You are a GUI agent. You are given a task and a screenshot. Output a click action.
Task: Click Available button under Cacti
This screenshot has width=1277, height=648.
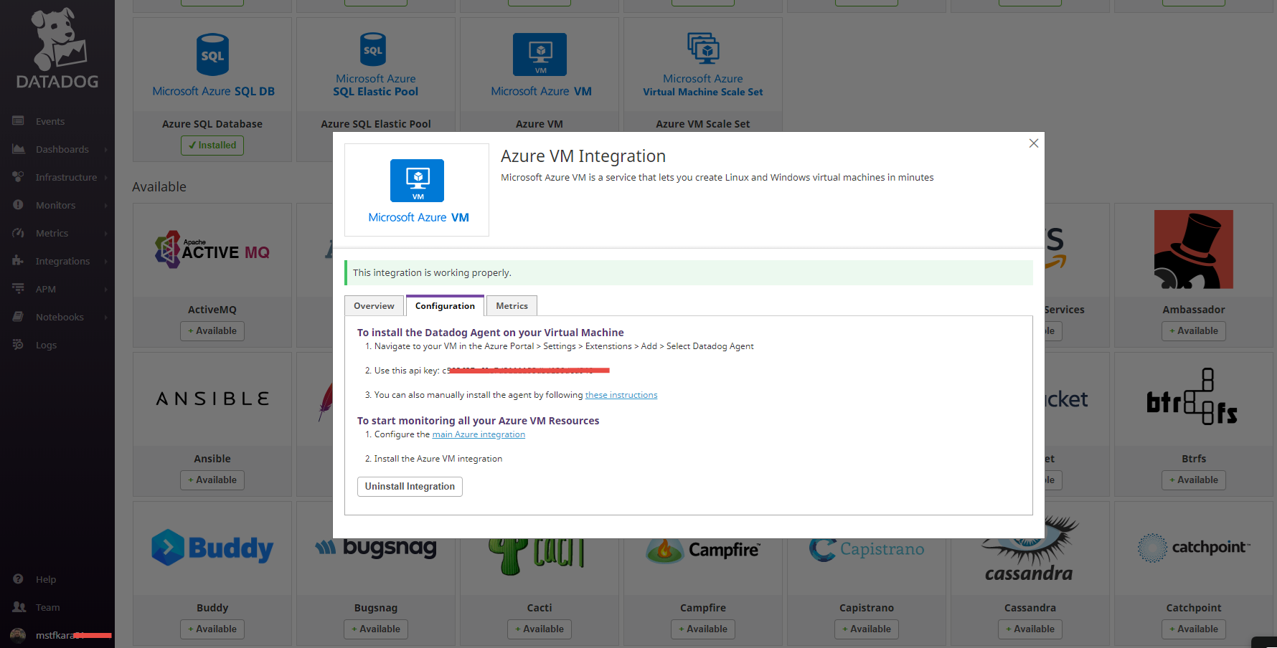539,629
